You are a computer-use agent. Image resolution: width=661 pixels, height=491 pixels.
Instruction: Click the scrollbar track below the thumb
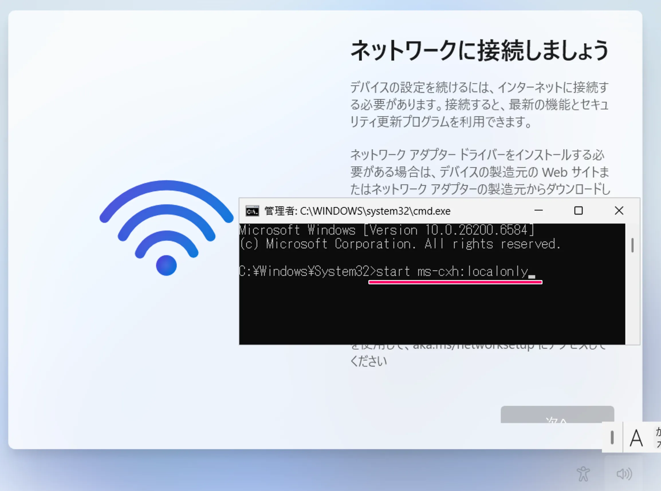632,299
